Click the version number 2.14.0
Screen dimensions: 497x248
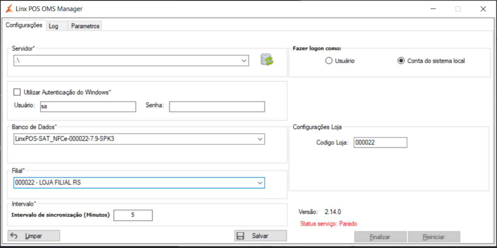333,212
